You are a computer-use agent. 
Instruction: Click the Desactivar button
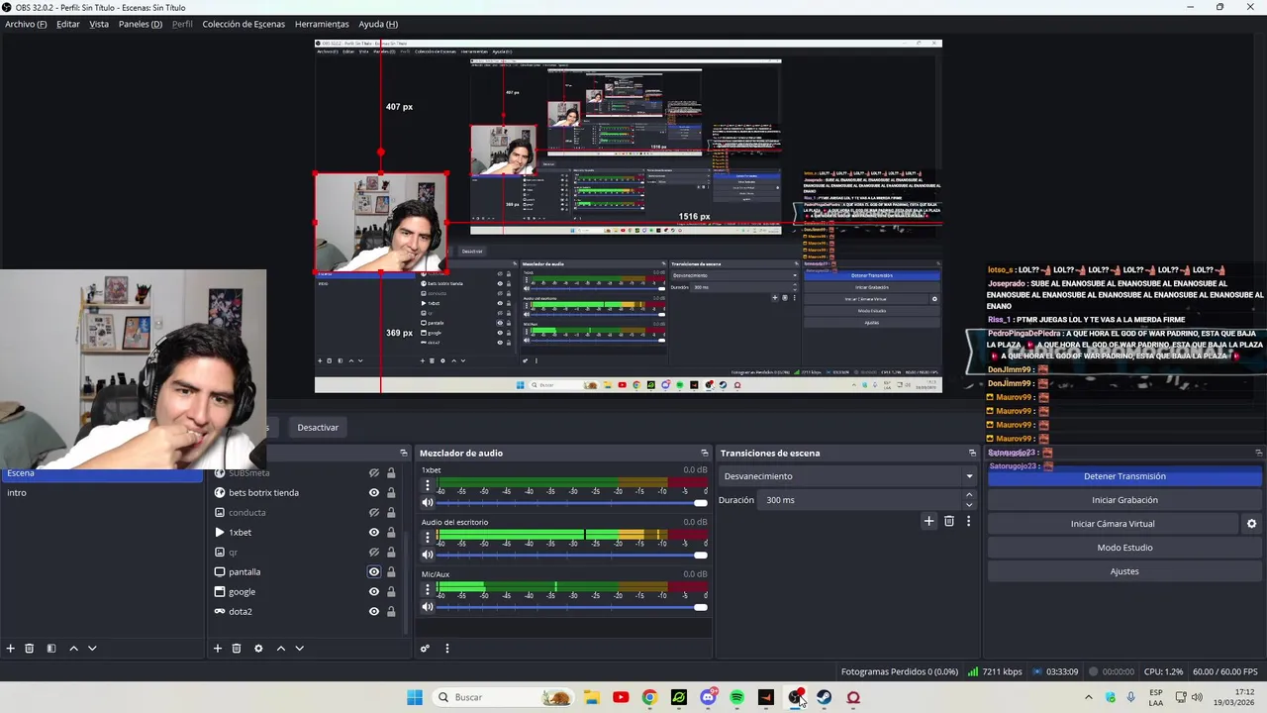(318, 428)
